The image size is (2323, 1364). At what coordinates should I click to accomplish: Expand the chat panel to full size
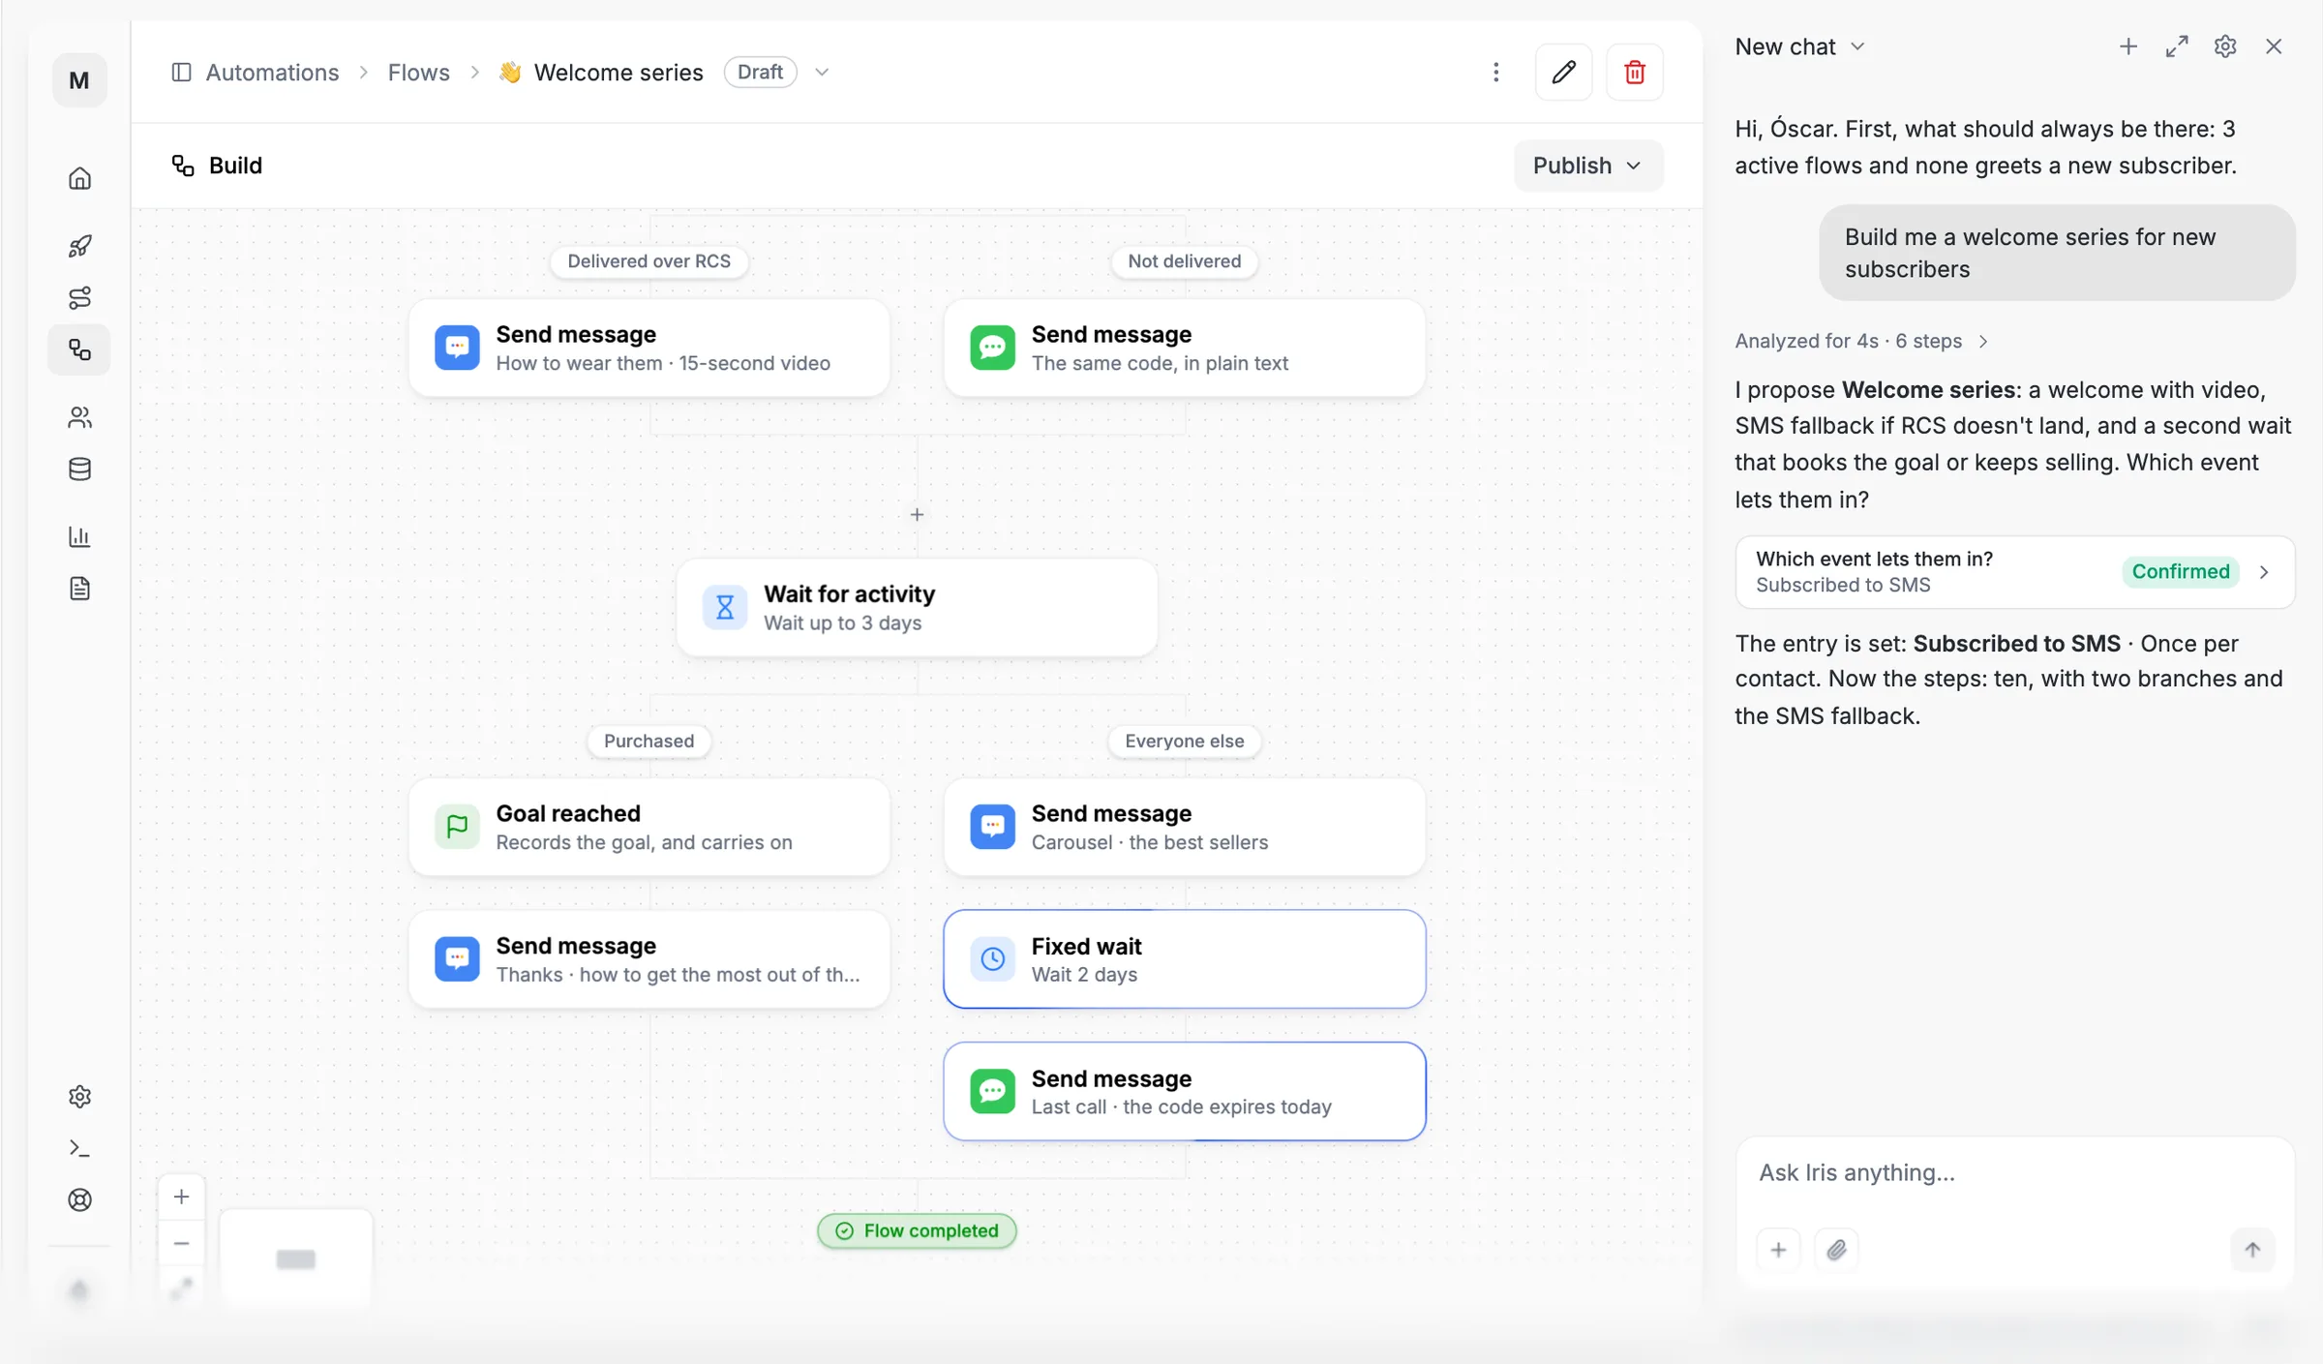(x=2177, y=46)
